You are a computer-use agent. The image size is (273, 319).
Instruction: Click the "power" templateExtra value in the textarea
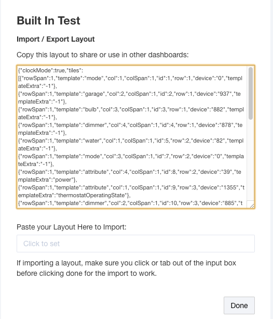pyautogui.click(x=63, y=180)
